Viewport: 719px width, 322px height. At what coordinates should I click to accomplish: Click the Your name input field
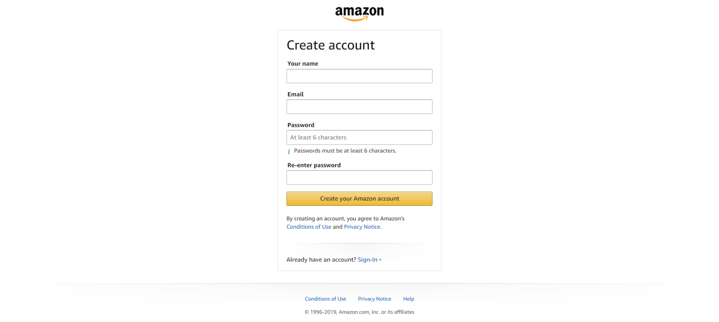(x=359, y=76)
